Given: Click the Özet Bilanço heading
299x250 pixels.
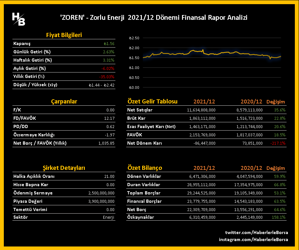Looking at the screenshot, I should pos(145,168).
